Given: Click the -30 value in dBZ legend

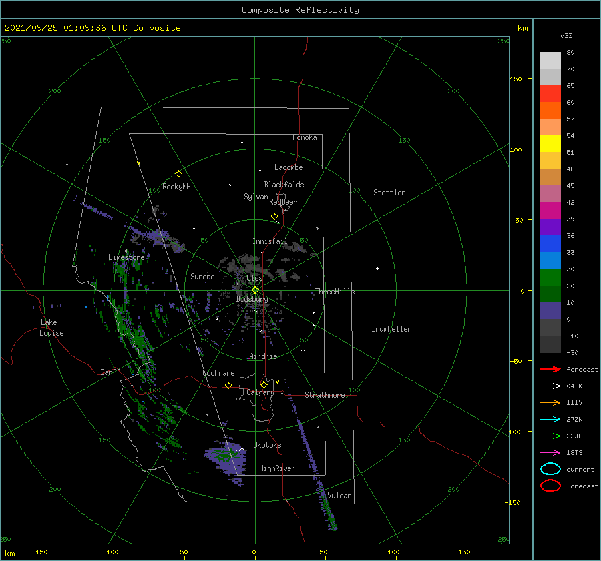Looking at the screenshot, I should (x=572, y=352).
